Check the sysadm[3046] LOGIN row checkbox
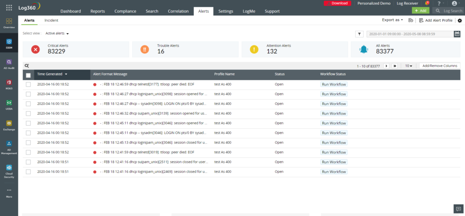465x216 pixels. (28, 133)
